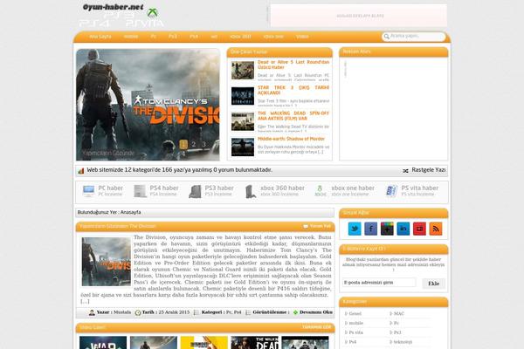The image size is (524, 349).
Task: Select slide 3 in image slider
Action: coord(203,144)
